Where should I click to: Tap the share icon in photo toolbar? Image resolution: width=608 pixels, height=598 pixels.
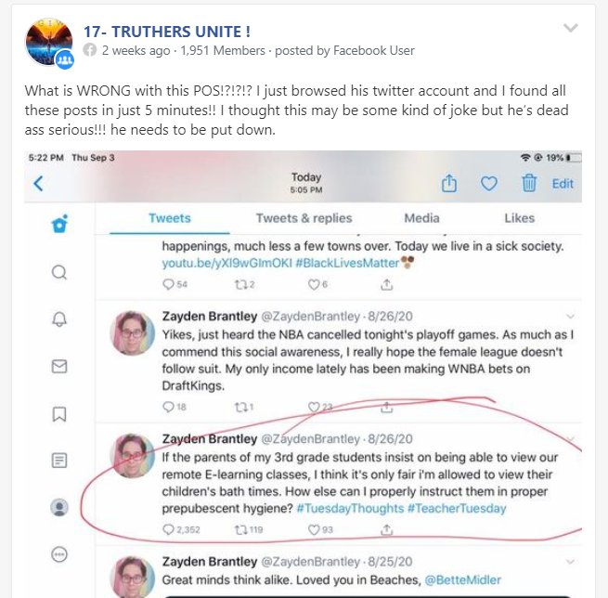pyautogui.click(x=449, y=183)
